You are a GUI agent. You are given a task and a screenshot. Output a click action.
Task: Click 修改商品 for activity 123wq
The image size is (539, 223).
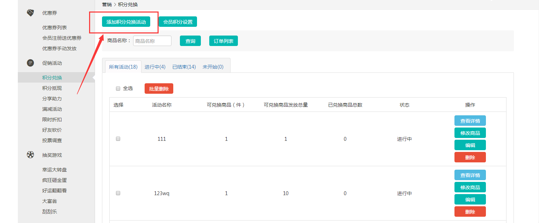click(470, 187)
